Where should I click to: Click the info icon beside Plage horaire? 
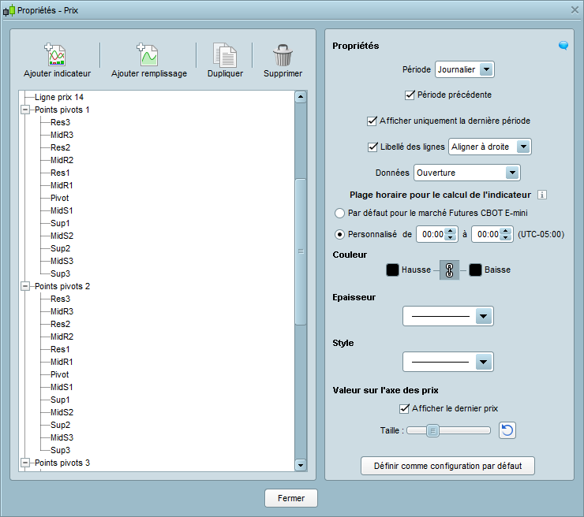tap(542, 195)
